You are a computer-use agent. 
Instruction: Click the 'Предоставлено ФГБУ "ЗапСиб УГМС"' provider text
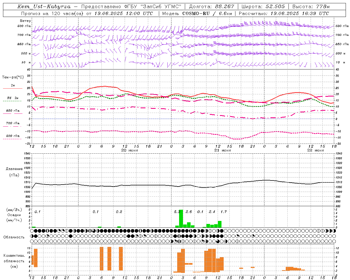(x=131, y=7)
